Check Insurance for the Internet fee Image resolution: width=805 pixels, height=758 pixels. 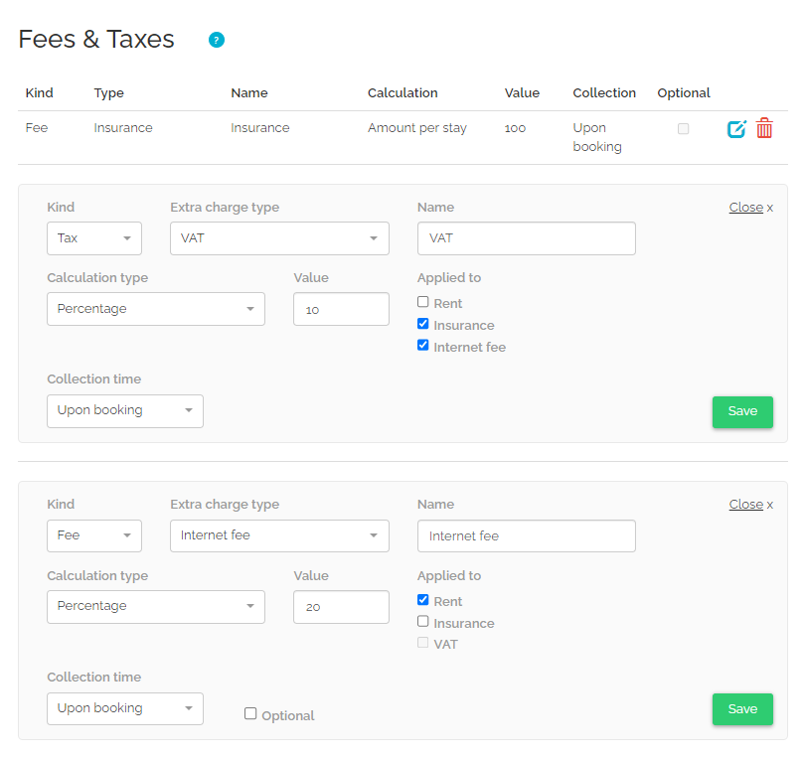pos(423,622)
